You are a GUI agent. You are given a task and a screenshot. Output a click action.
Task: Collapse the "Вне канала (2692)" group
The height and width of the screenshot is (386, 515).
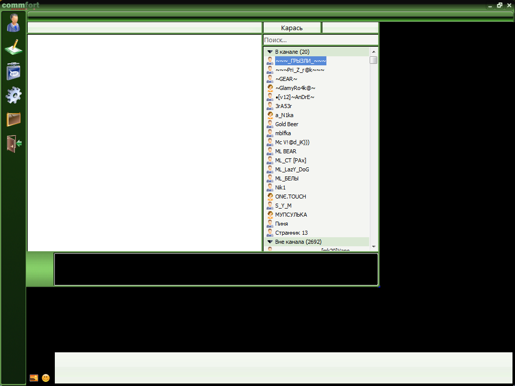pos(270,242)
